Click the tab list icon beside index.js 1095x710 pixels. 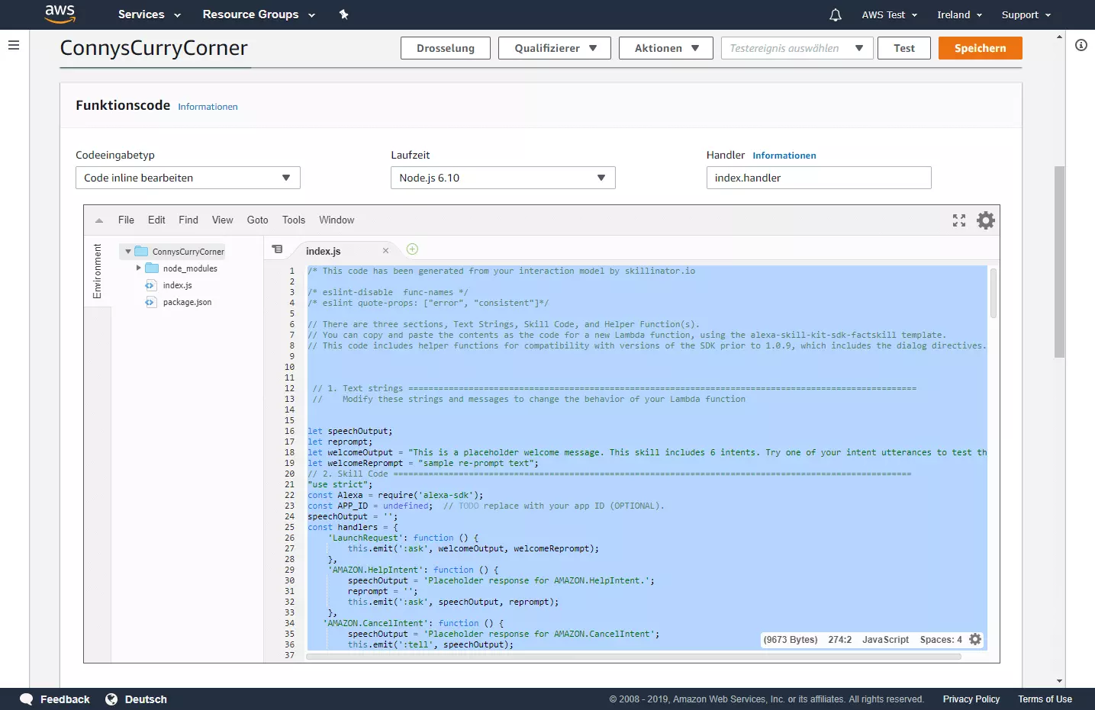[x=278, y=250]
